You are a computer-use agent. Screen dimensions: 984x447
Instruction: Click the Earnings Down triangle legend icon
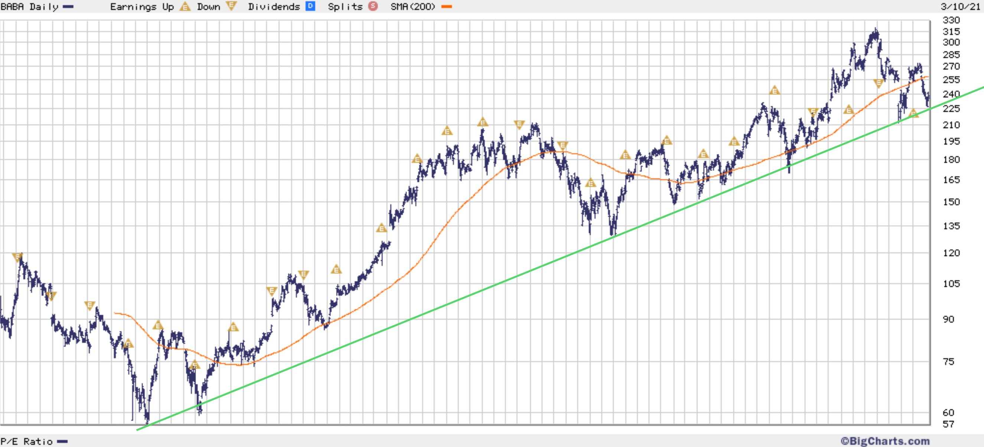tap(231, 6)
